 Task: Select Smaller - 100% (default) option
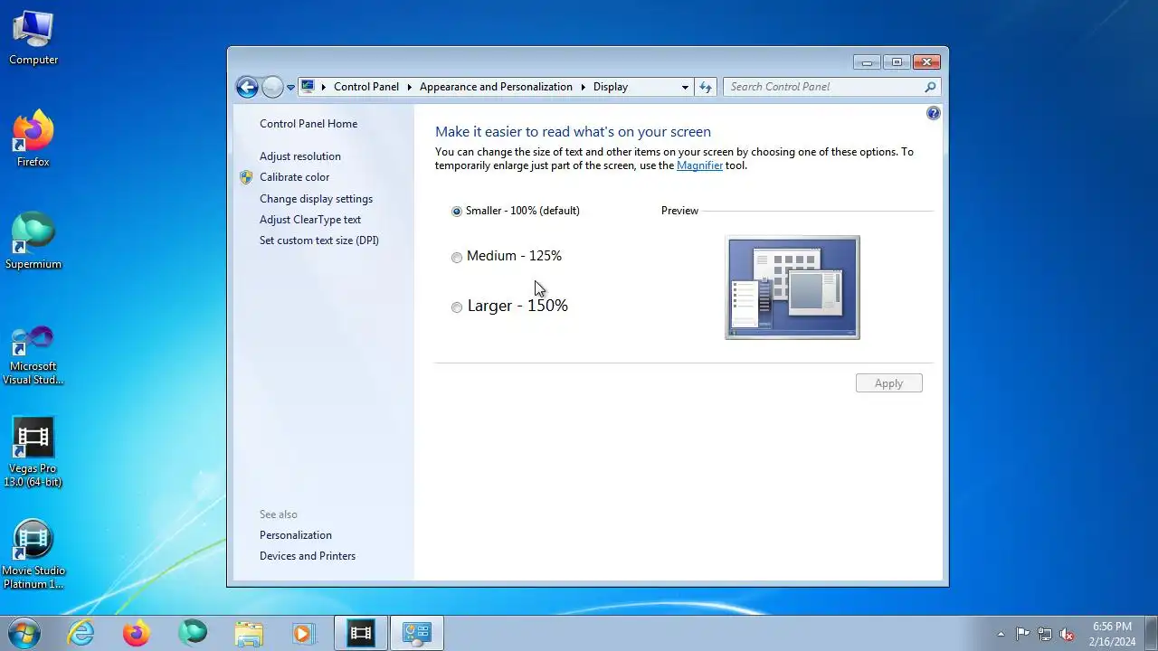[x=516, y=211]
